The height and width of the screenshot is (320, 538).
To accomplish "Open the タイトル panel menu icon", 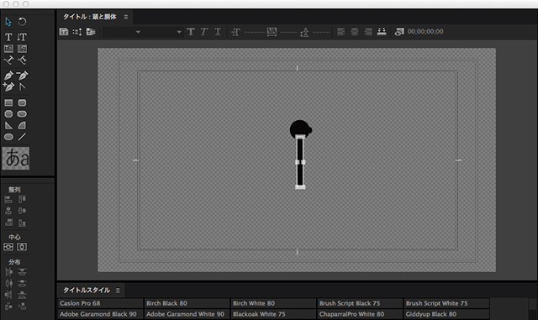I will pyautogui.click(x=126, y=17).
